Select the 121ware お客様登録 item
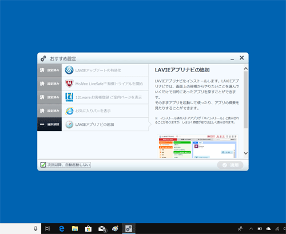286x234 pixels. click(x=105, y=97)
